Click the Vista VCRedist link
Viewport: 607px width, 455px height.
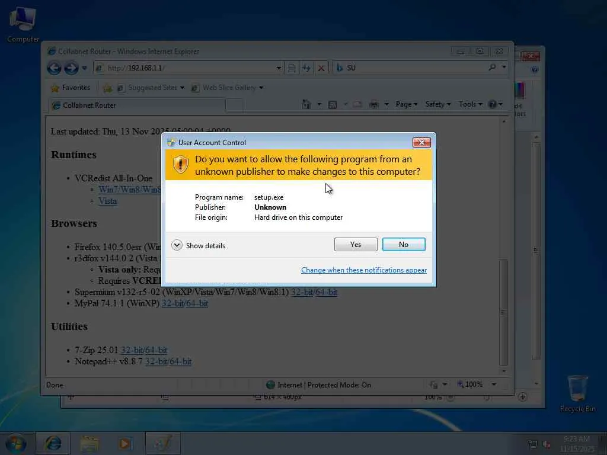(107, 201)
